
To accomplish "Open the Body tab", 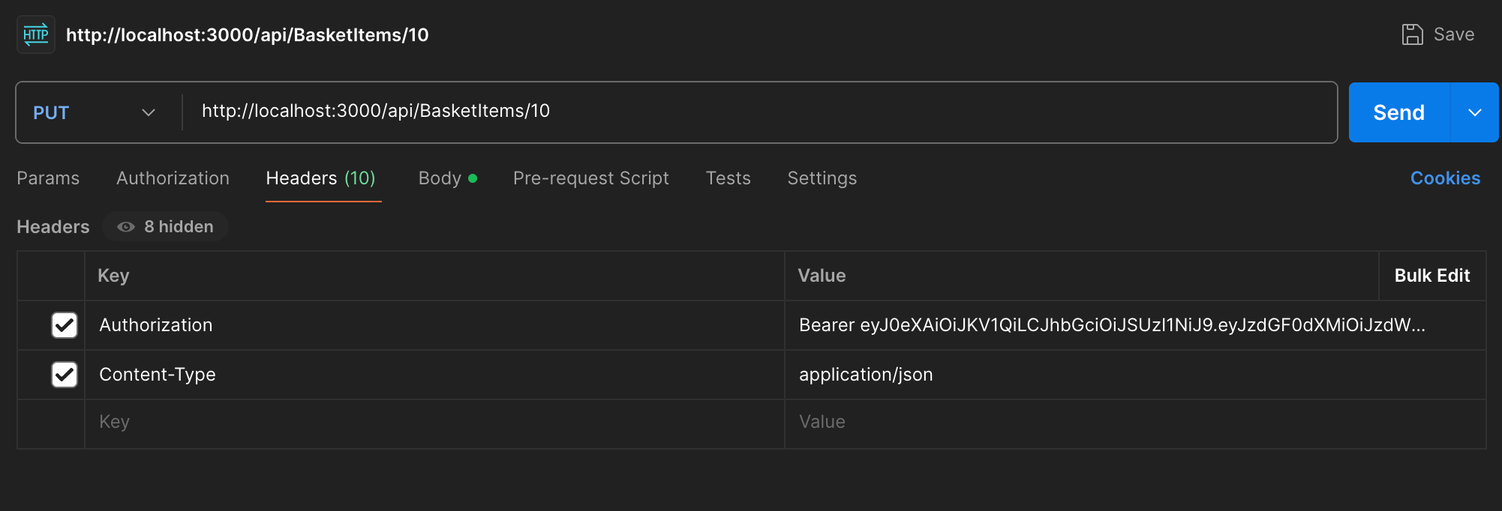I will pos(447,178).
